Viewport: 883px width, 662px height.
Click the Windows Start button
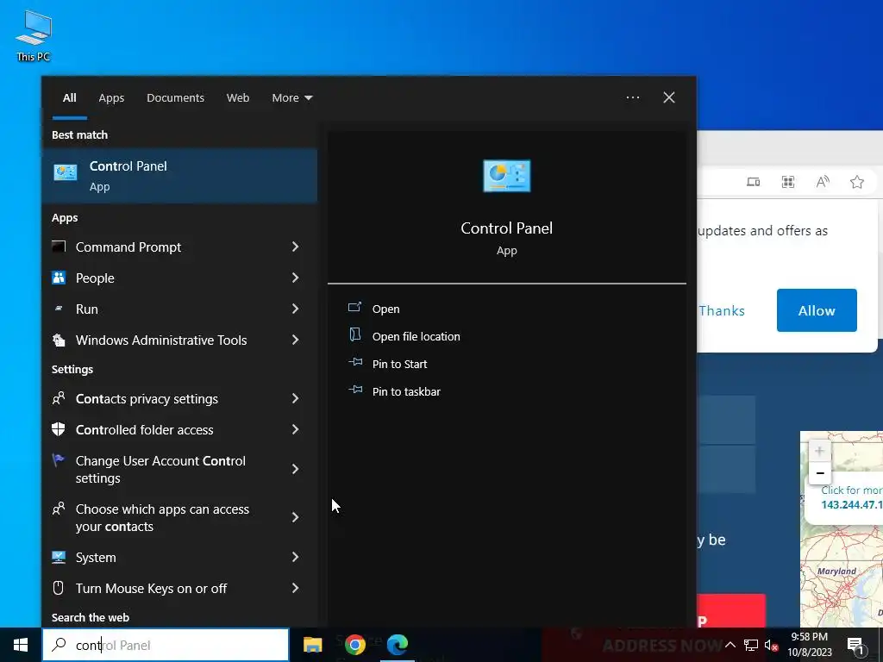tap(21, 645)
